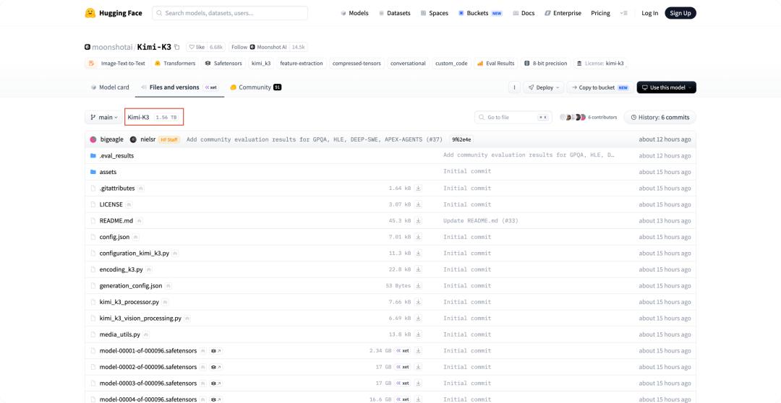781x403 pixels.
Task: Like the Kimi-K3 model
Action: click(197, 47)
